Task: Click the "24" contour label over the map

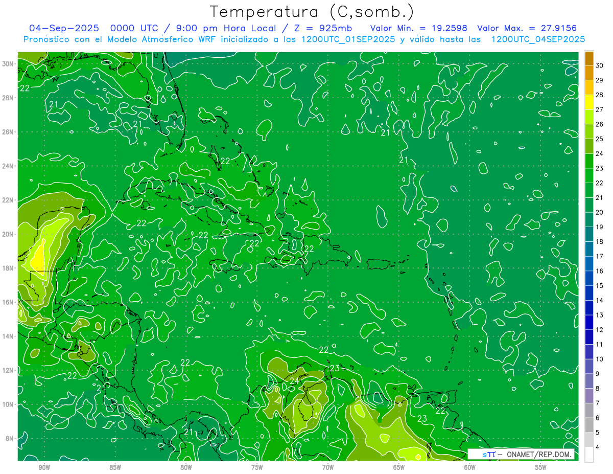Action: coord(295,381)
